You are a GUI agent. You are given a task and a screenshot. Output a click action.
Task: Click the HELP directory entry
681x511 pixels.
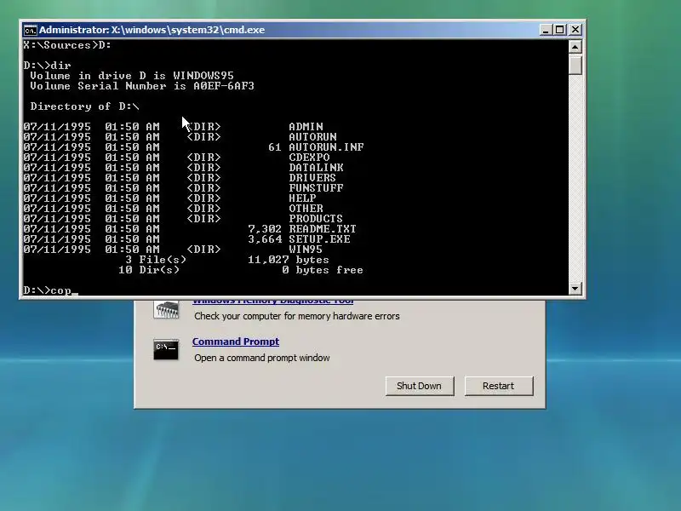point(303,198)
